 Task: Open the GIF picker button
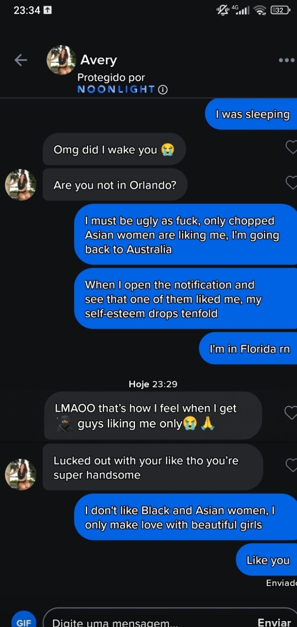(24, 622)
